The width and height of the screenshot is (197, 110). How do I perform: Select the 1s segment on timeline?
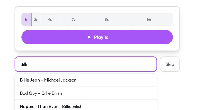click(x=26, y=19)
